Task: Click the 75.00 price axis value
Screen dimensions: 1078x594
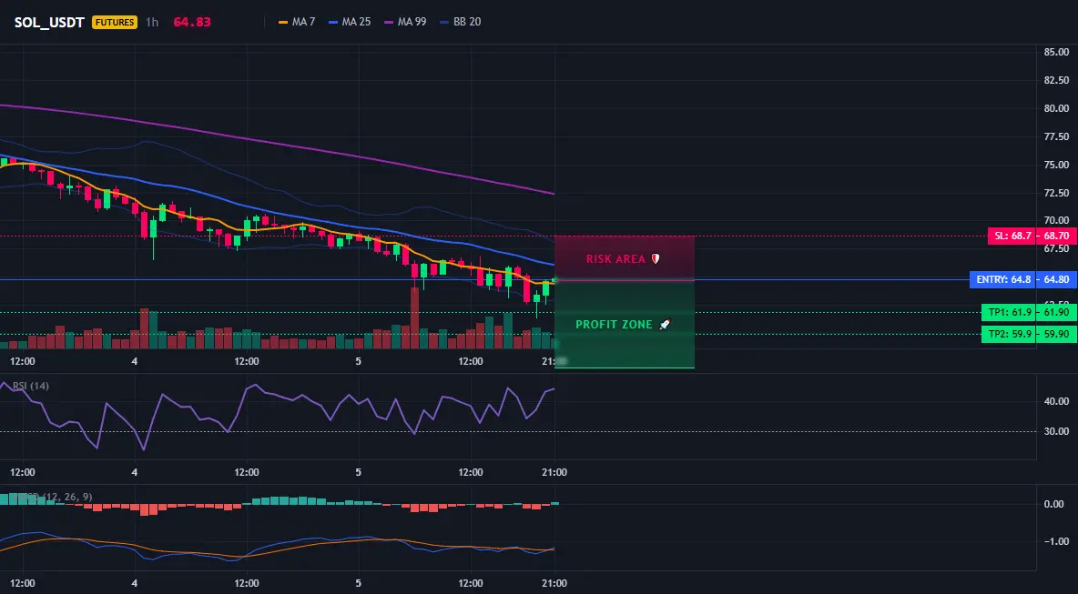Action: pyautogui.click(x=1056, y=165)
